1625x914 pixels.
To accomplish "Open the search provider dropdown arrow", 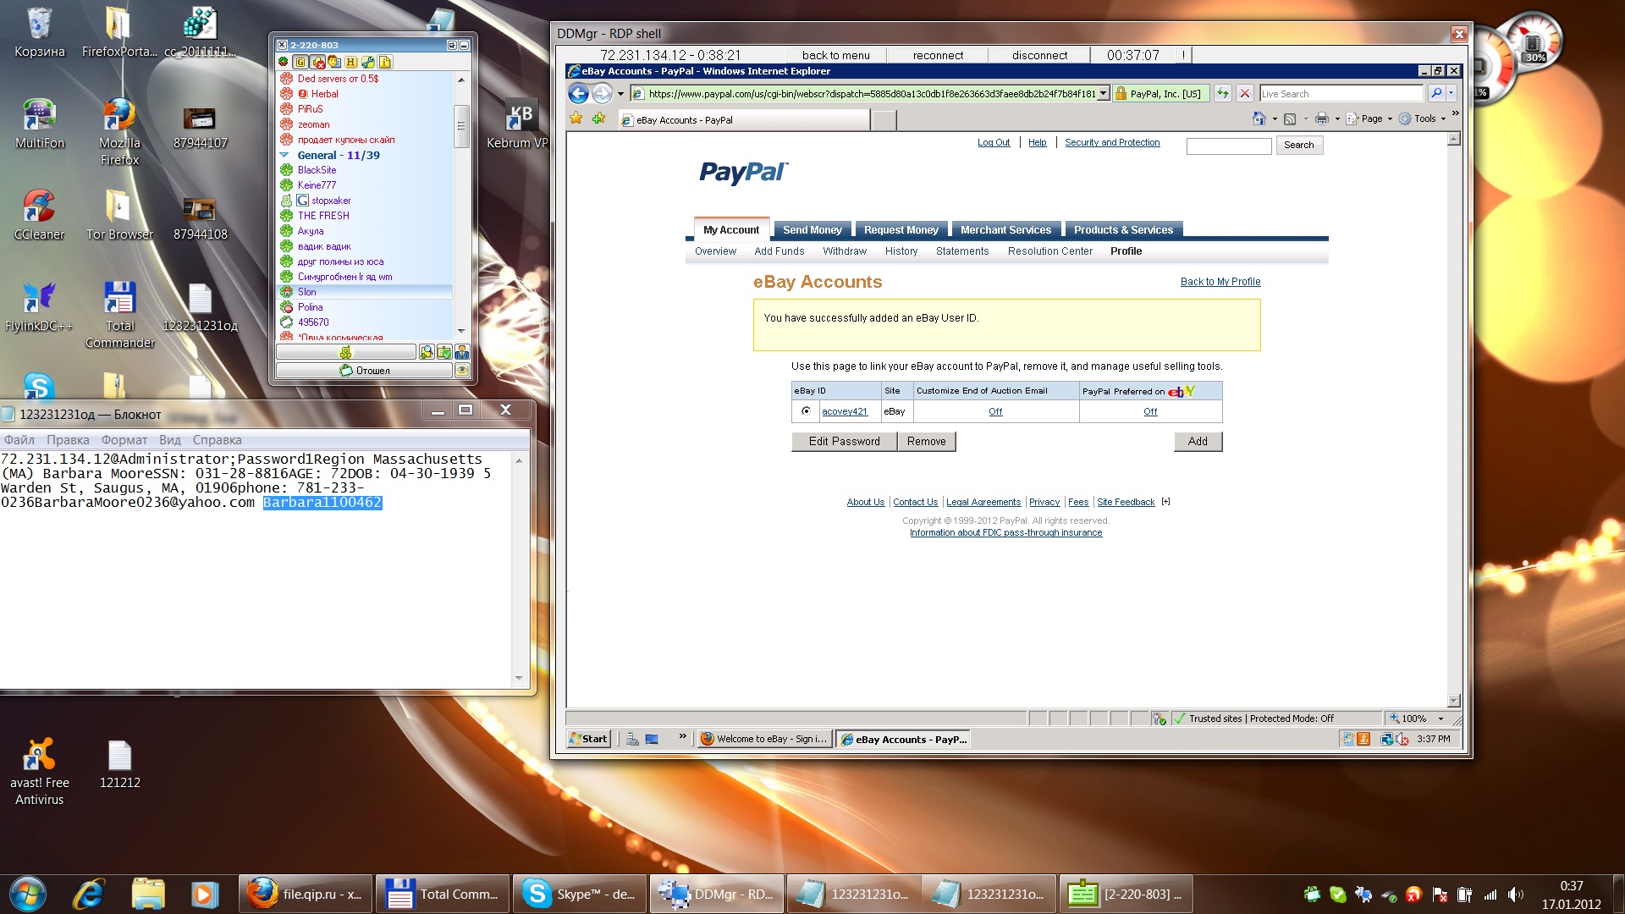I will coord(1451,94).
